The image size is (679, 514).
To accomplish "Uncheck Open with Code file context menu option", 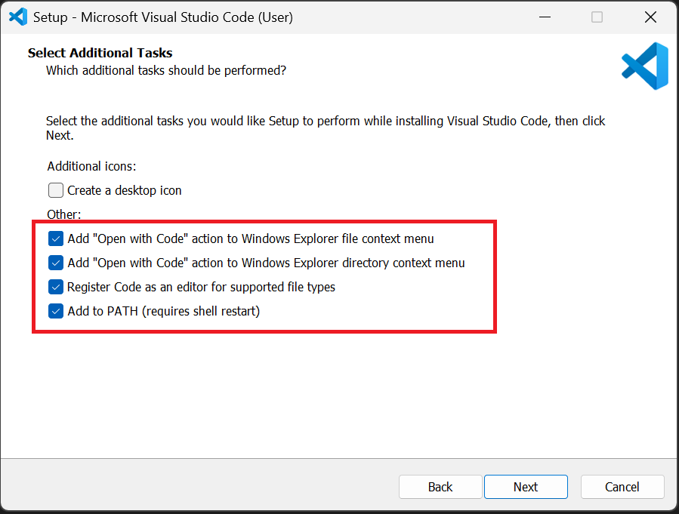I will (x=55, y=239).
